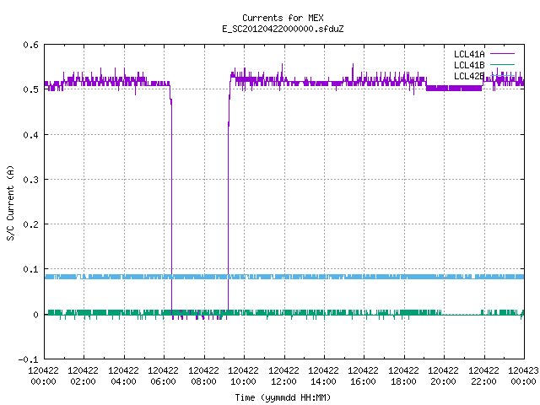Click the y-axis tick label 0.6
This screenshot has width=540, height=405.
pos(30,45)
